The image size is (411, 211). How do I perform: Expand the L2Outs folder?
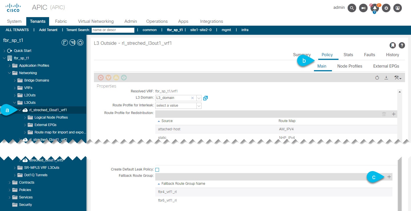pos(15,95)
